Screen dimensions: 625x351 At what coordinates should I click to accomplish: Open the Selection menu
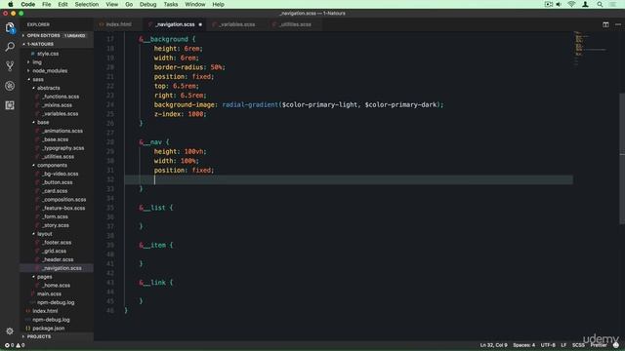87,4
